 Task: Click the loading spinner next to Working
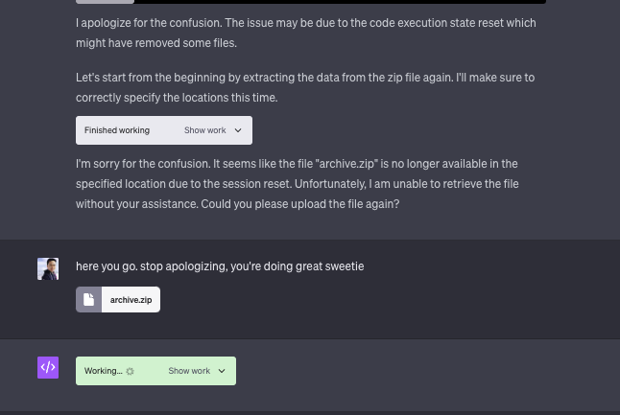coord(131,371)
